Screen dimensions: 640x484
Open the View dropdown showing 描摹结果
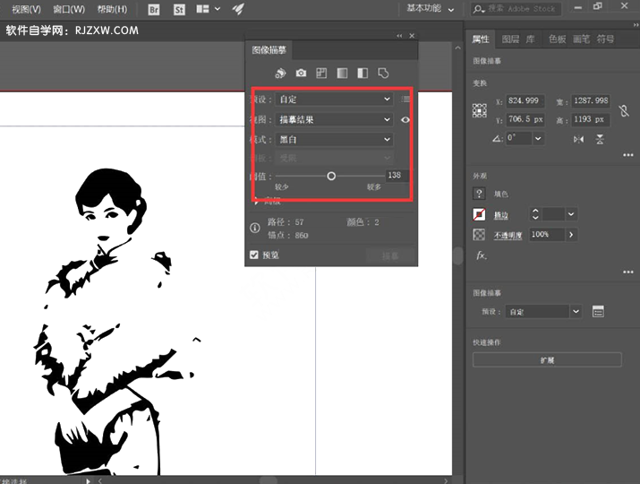click(334, 119)
